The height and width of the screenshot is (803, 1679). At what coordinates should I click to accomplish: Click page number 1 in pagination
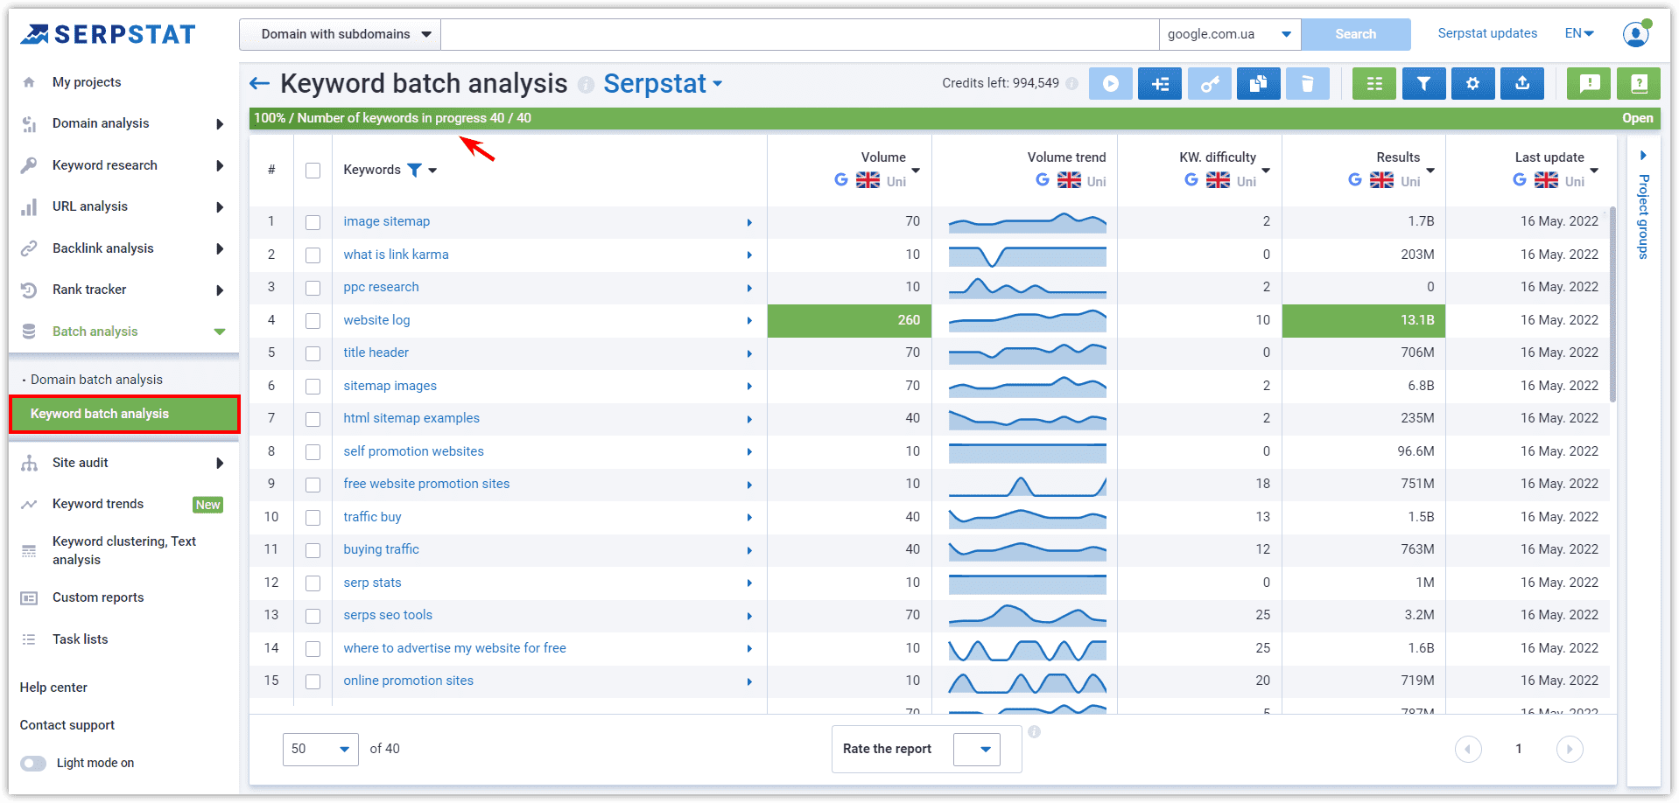click(1519, 749)
